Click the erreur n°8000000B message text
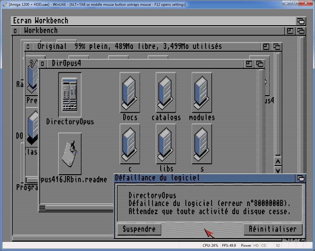315x251 pixels. point(210,203)
